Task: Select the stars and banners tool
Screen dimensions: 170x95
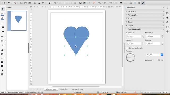Action: click(x=2, y=70)
